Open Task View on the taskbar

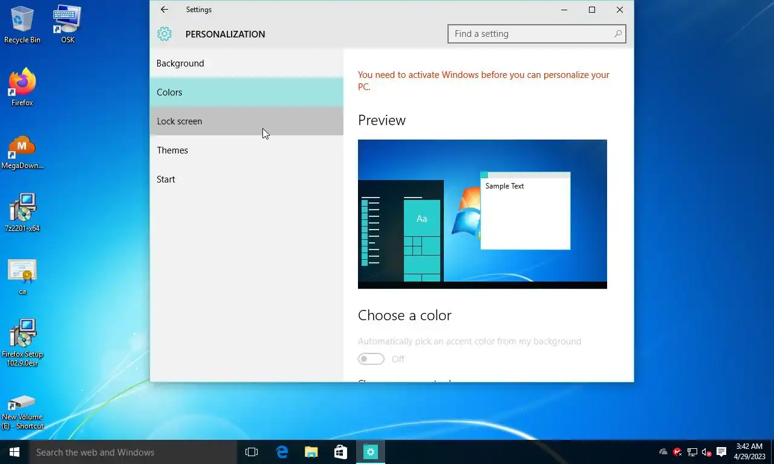(252, 452)
